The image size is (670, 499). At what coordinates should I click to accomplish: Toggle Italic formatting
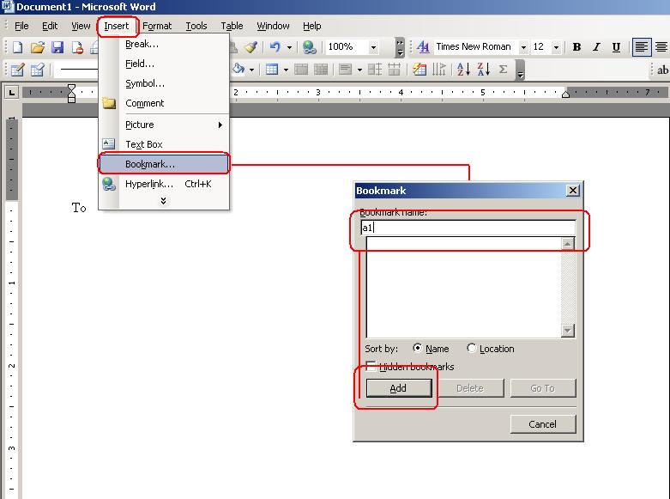click(596, 47)
